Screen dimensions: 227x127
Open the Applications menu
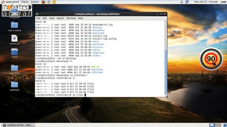pyautogui.click(x=12, y=2)
